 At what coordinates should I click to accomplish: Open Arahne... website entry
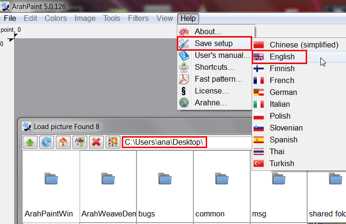pyautogui.click(x=215, y=103)
